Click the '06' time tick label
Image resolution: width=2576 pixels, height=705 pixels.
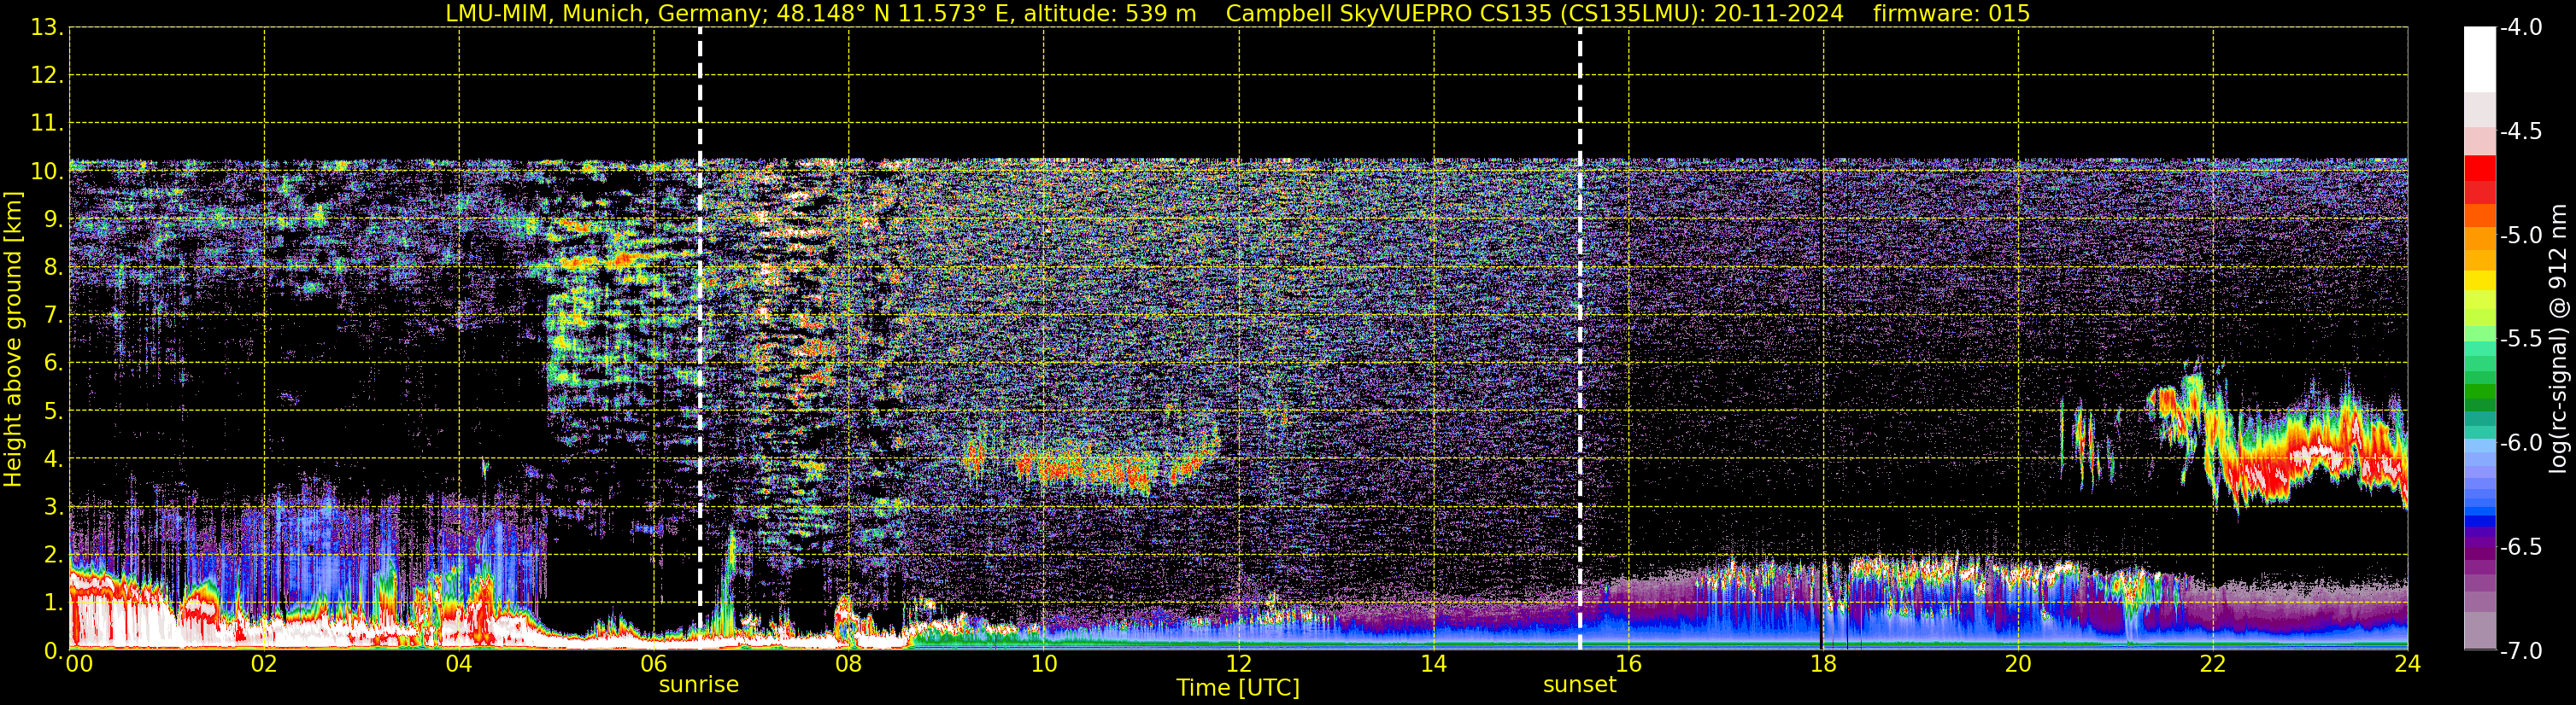pos(654,664)
